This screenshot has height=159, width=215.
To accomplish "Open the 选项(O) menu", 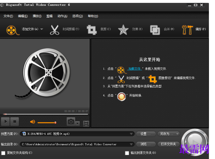I will click(x=78, y=16).
